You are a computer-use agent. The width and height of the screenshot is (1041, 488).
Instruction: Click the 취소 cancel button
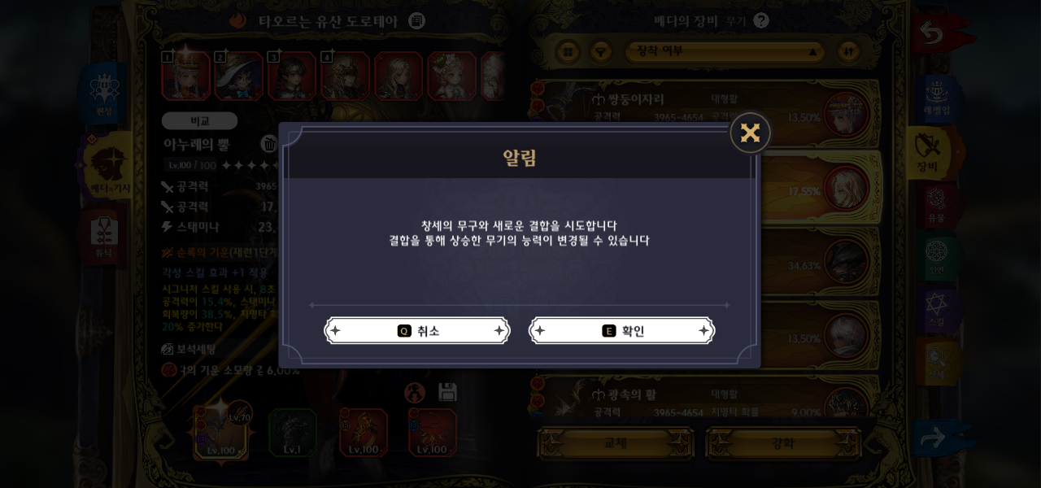coord(417,331)
